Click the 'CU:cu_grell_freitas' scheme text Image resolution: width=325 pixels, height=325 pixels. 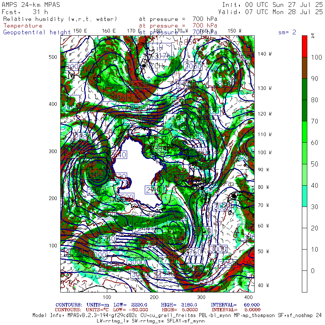[x=168, y=316]
